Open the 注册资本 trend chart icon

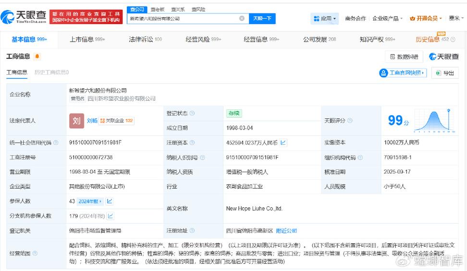283,142
